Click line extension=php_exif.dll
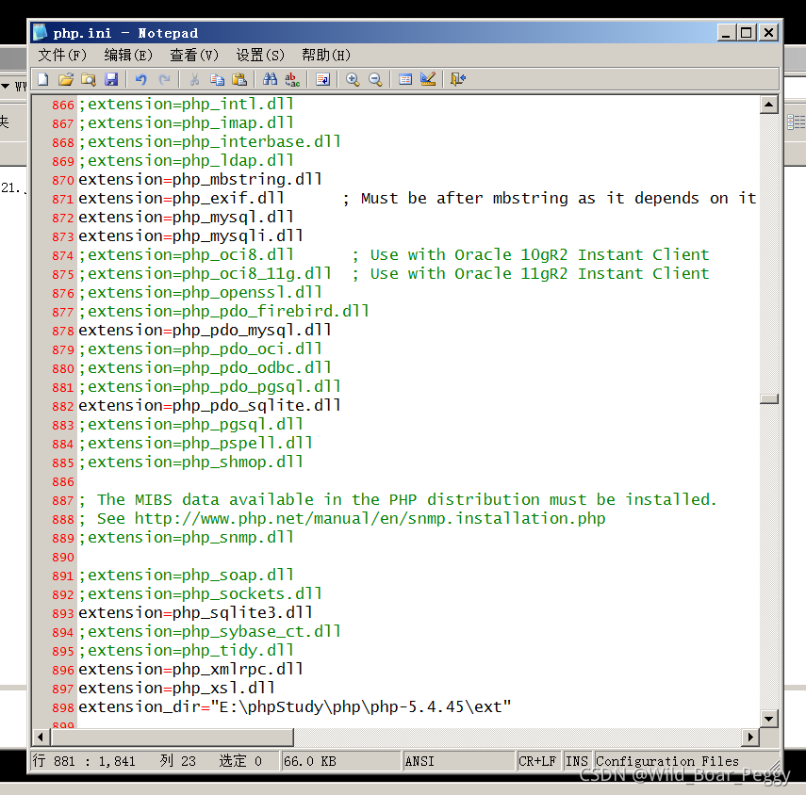The height and width of the screenshot is (795, 806). [x=181, y=198]
